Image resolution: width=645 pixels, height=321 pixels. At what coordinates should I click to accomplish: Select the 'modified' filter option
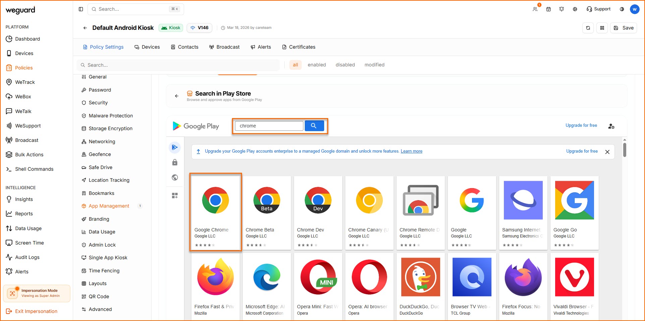(x=374, y=65)
